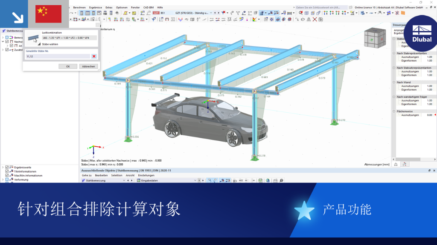The width and height of the screenshot is (437, 245).
Task: Open the GZT (STR/GEO) load case dropdown
Action: [211, 13]
